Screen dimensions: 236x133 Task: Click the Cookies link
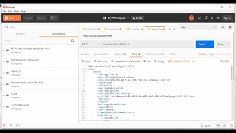point(203,54)
